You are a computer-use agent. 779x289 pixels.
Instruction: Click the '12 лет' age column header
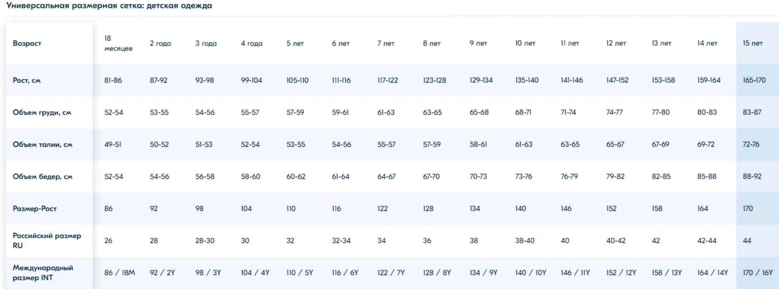(616, 43)
